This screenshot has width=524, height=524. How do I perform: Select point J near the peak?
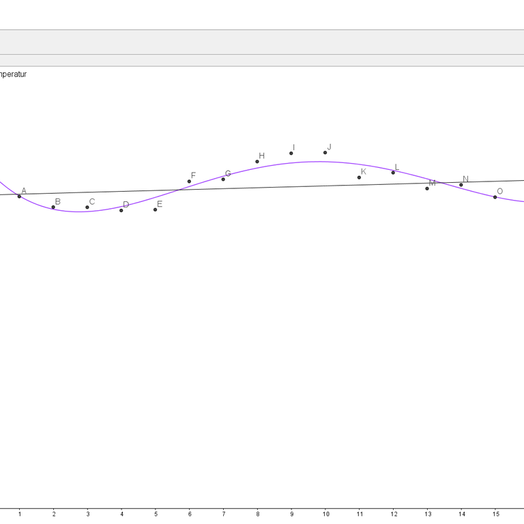(x=325, y=153)
